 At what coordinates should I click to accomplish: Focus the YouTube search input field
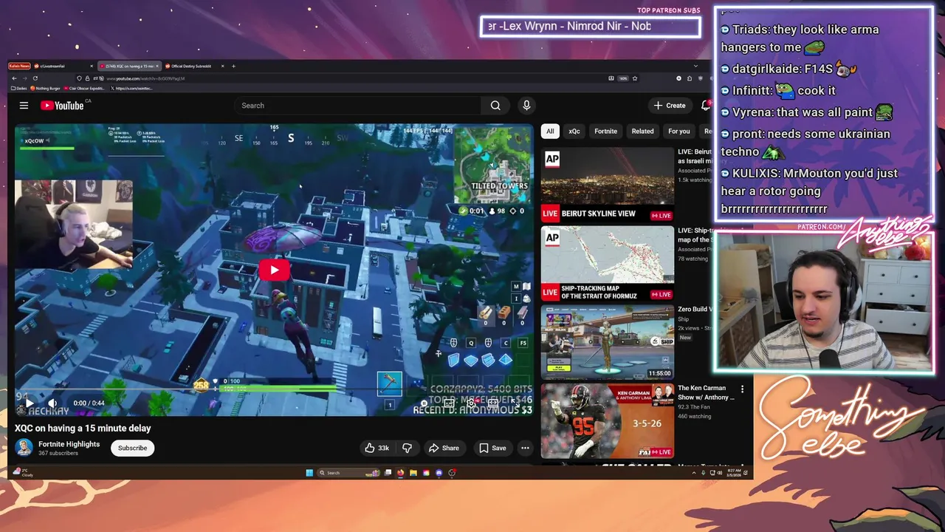tap(357, 106)
